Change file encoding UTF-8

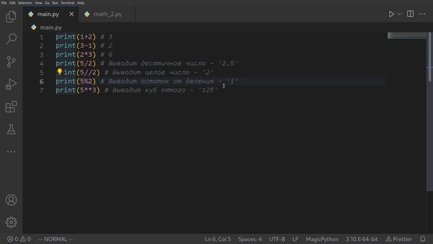point(277,239)
